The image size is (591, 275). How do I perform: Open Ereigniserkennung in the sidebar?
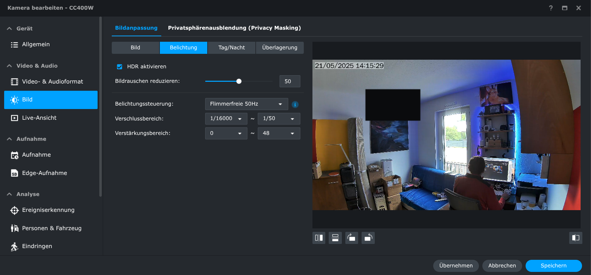click(x=48, y=210)
